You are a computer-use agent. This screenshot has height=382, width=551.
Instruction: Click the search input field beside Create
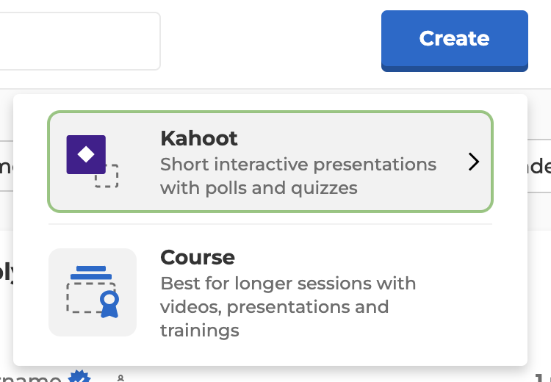click(80, 41)
